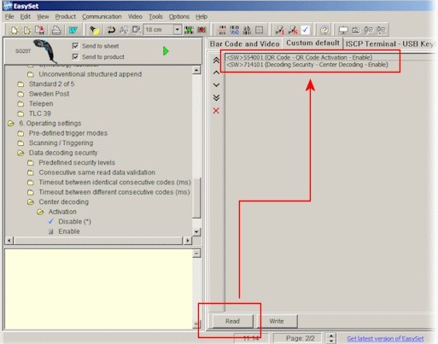Select Enable under Center decoding Activation
Viewport: 438px width, 344px height.
[x=69, y=231]
